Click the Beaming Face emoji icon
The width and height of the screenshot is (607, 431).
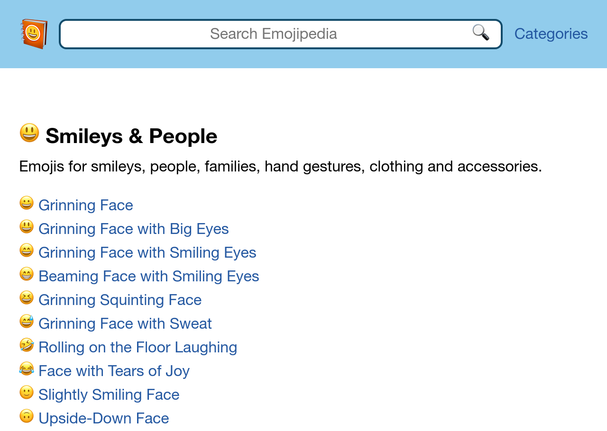click(x=27, y=274)
